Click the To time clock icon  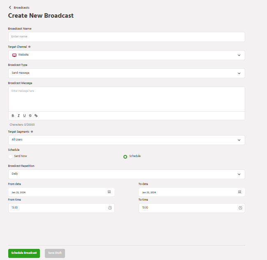[240, 208]
